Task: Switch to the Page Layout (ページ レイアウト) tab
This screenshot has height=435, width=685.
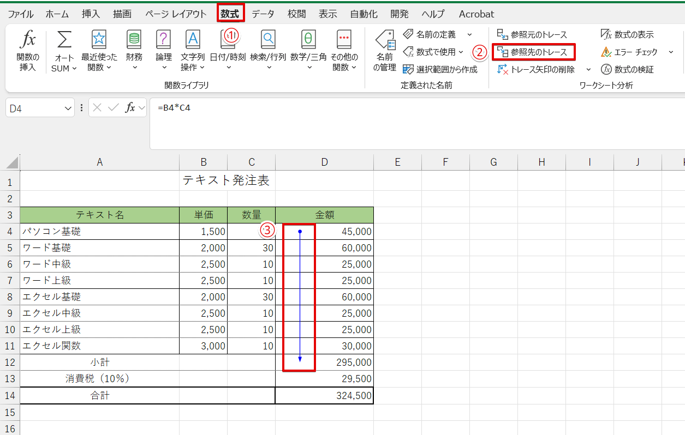Action: point(176,14)
